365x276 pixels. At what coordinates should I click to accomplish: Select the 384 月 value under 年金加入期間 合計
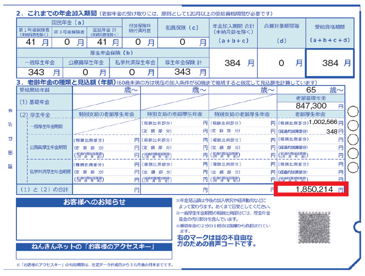point(233,63)
